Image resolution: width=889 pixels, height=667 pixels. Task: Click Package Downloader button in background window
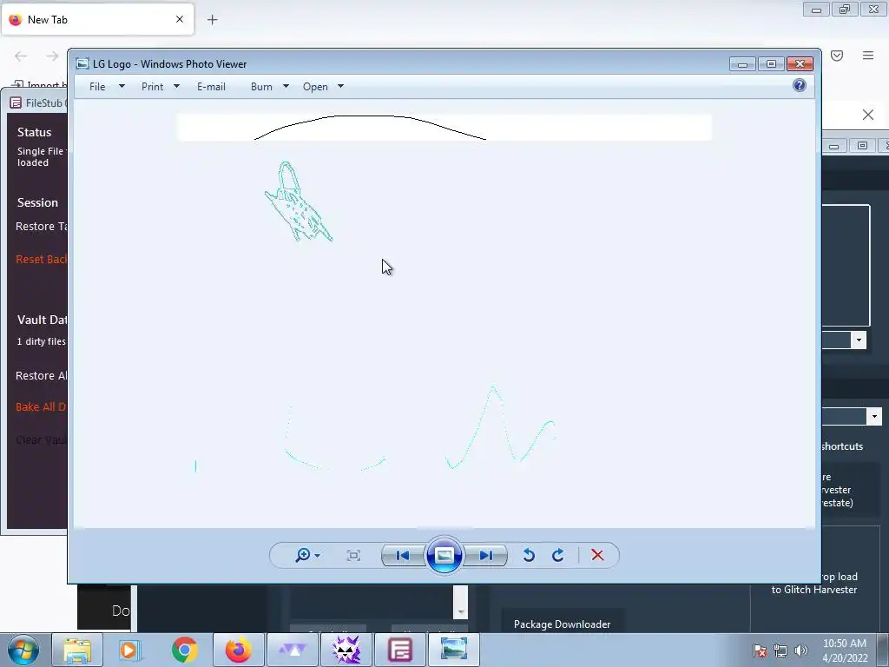point(563,624)
